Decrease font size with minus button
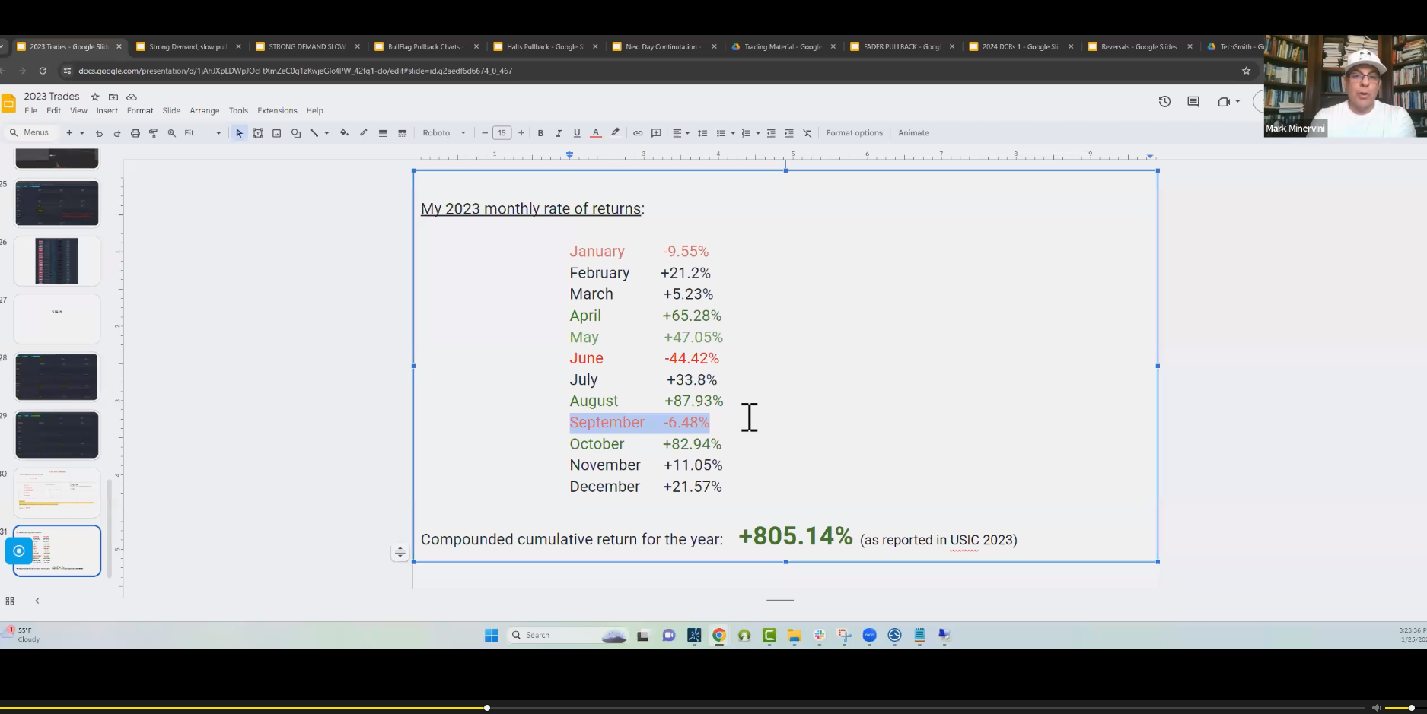This screenshot has width=1427, height=714. (485, 133)
